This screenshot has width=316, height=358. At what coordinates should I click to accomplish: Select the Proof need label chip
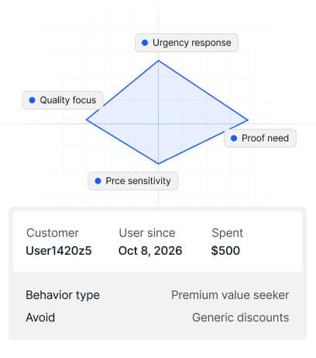tap(260, 138)
